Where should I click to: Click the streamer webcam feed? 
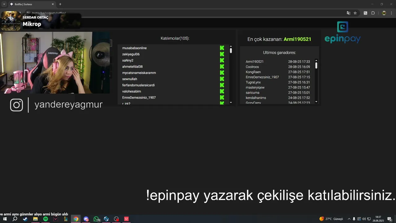point(55,62)
